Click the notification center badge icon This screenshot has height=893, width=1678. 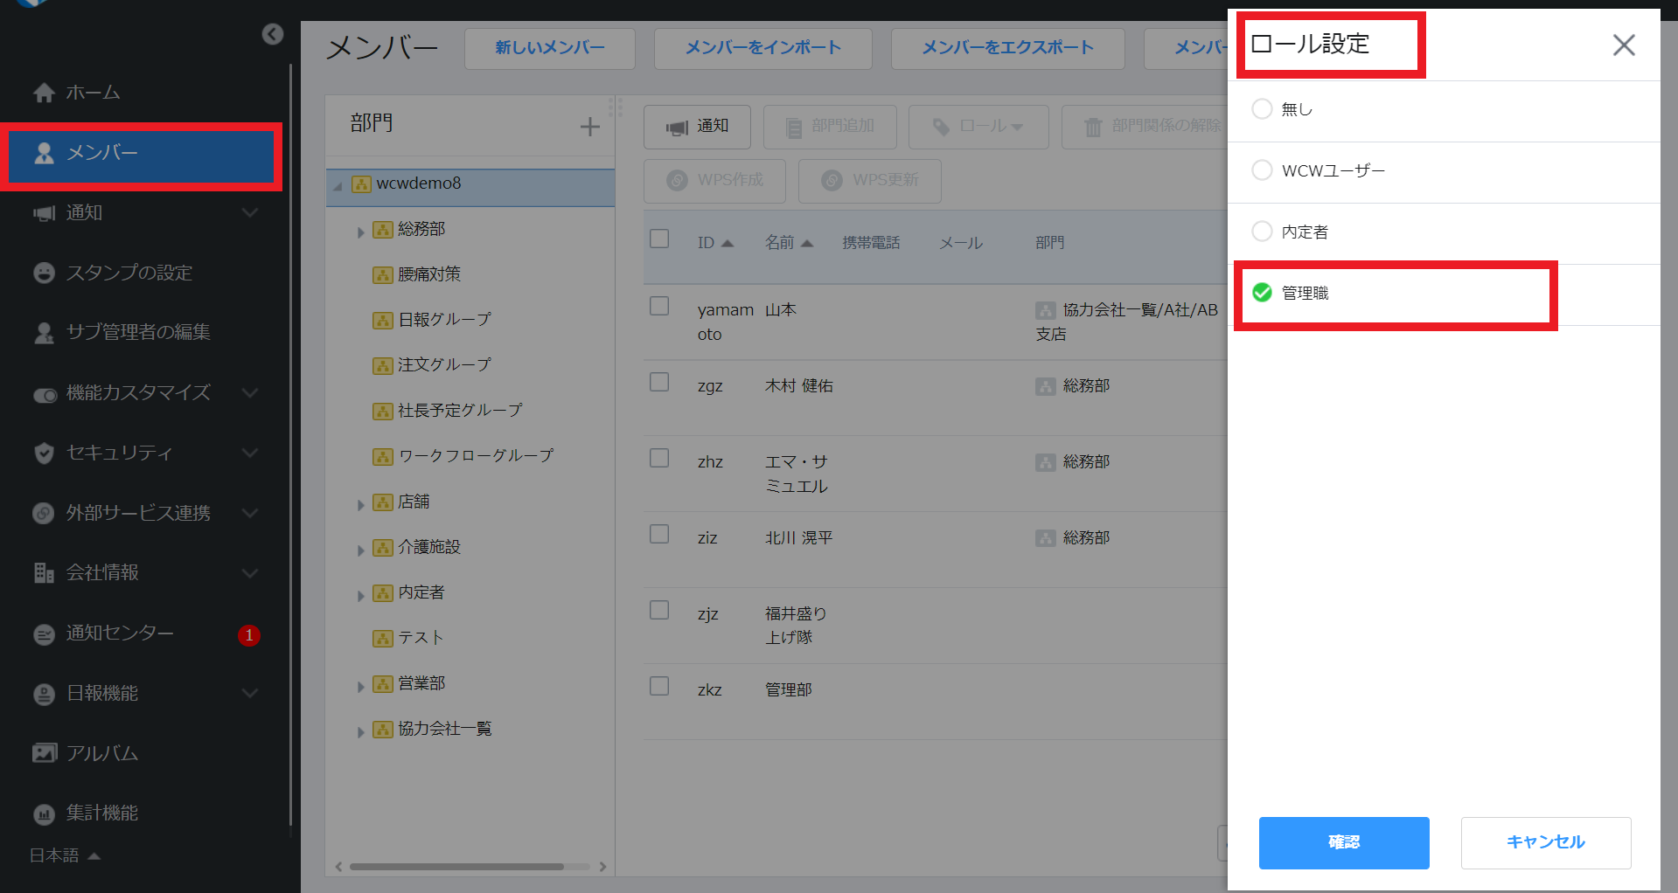(x=248, y=634)
